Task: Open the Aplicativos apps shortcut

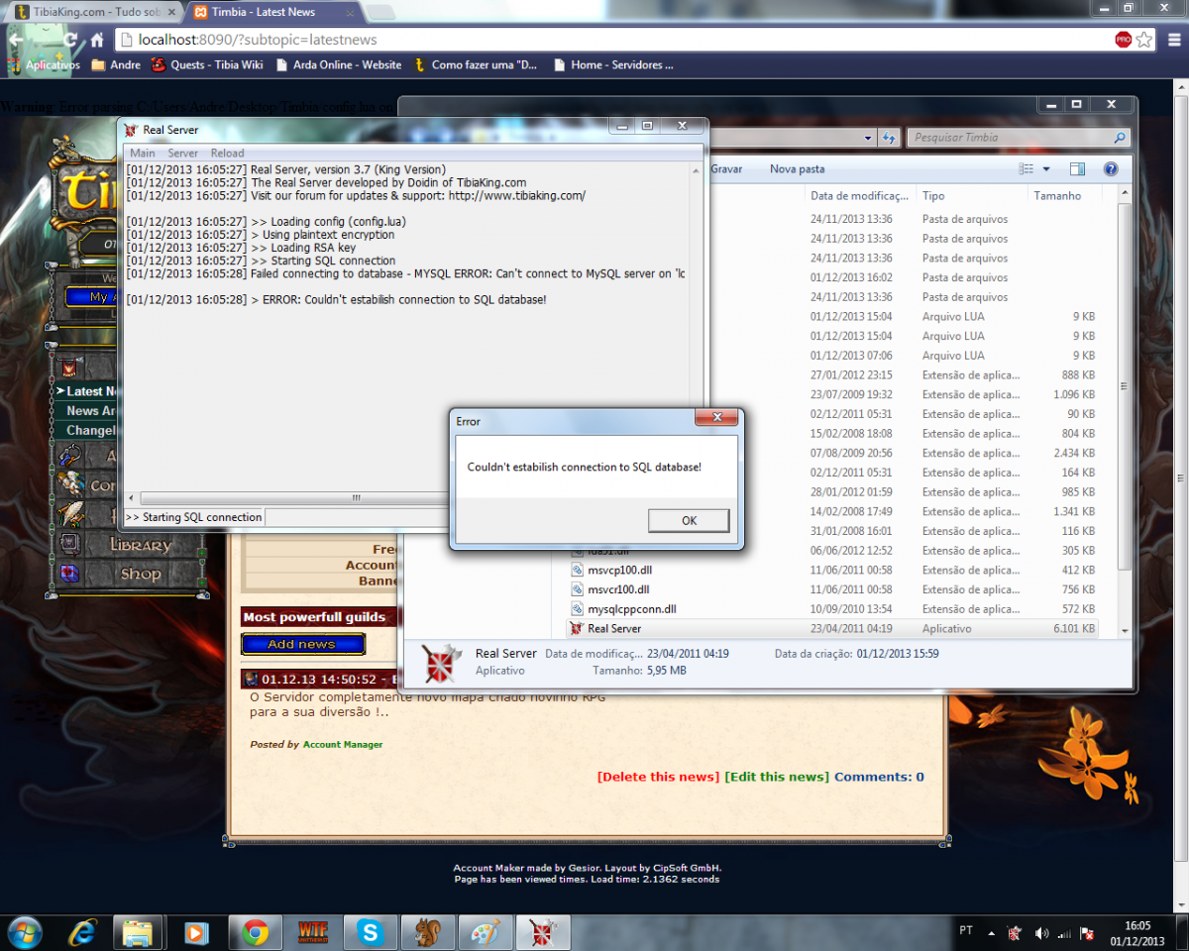Action: 44,65
